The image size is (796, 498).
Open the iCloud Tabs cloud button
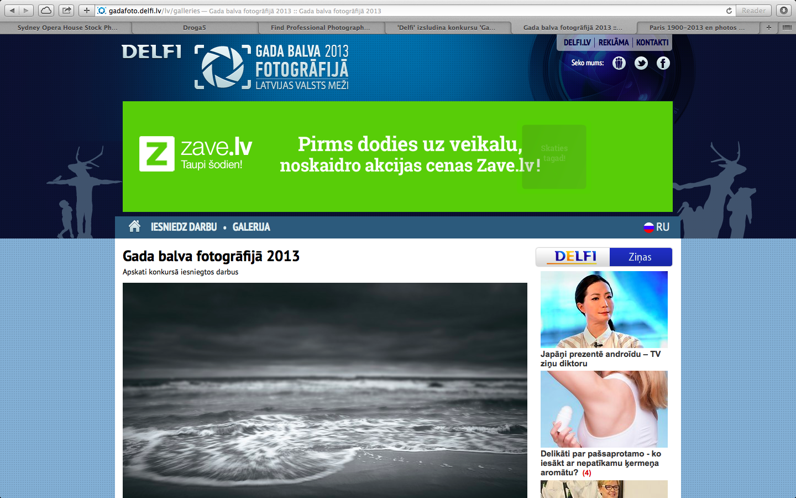click(x=46, y=11)
